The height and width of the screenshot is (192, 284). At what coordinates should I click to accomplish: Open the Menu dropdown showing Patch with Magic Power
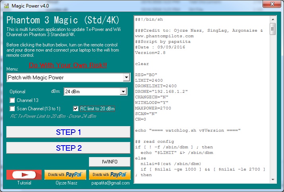coord(68,77)
